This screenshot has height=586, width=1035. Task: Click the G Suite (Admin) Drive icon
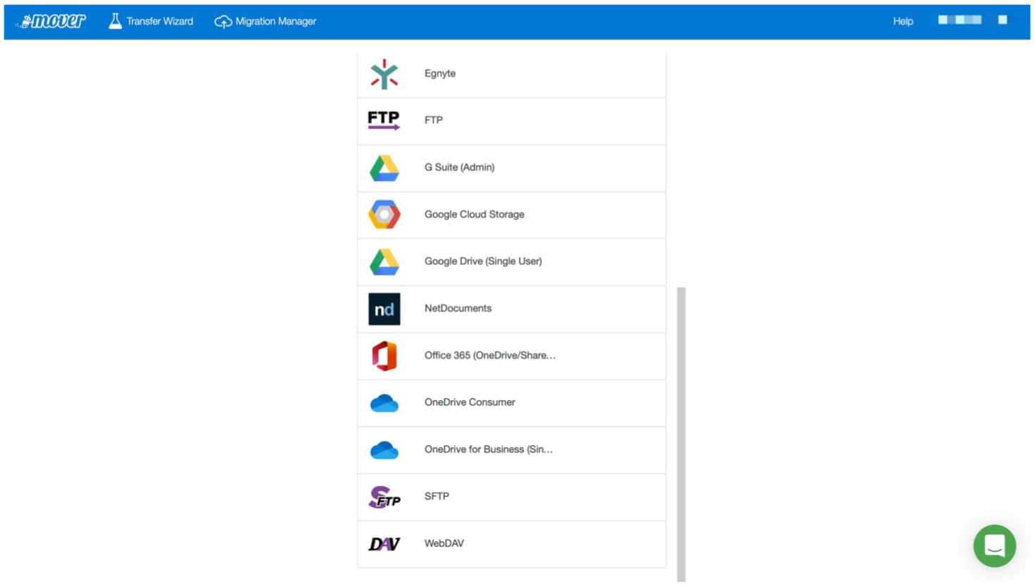(x=384, y=168)
